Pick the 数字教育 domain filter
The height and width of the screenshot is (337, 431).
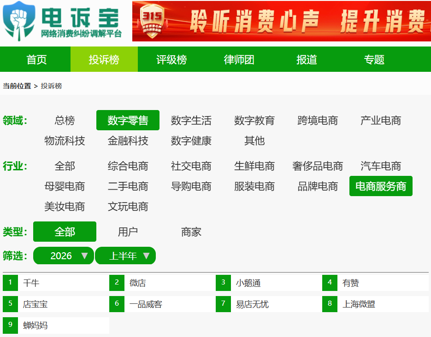coord(254,120)
